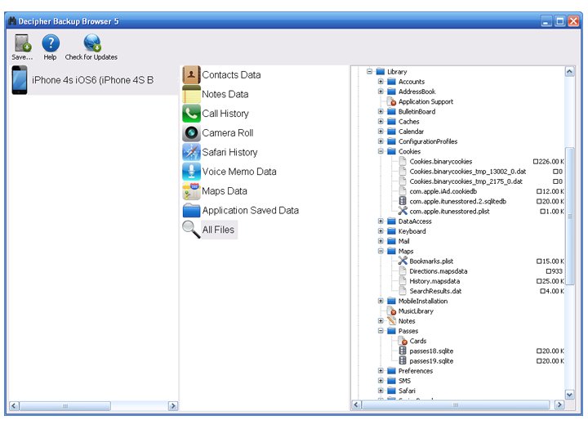
Task: Open Help from the toolbar
Action: (x=51, y=43)
